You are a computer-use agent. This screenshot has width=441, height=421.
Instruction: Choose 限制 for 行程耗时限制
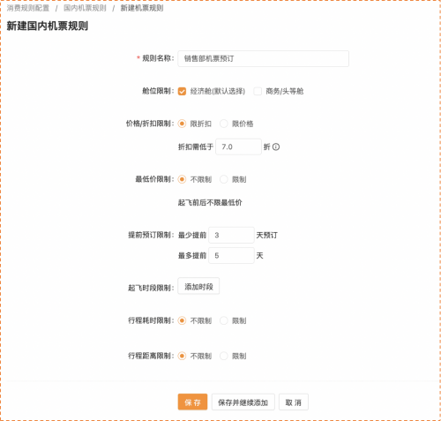224,320
